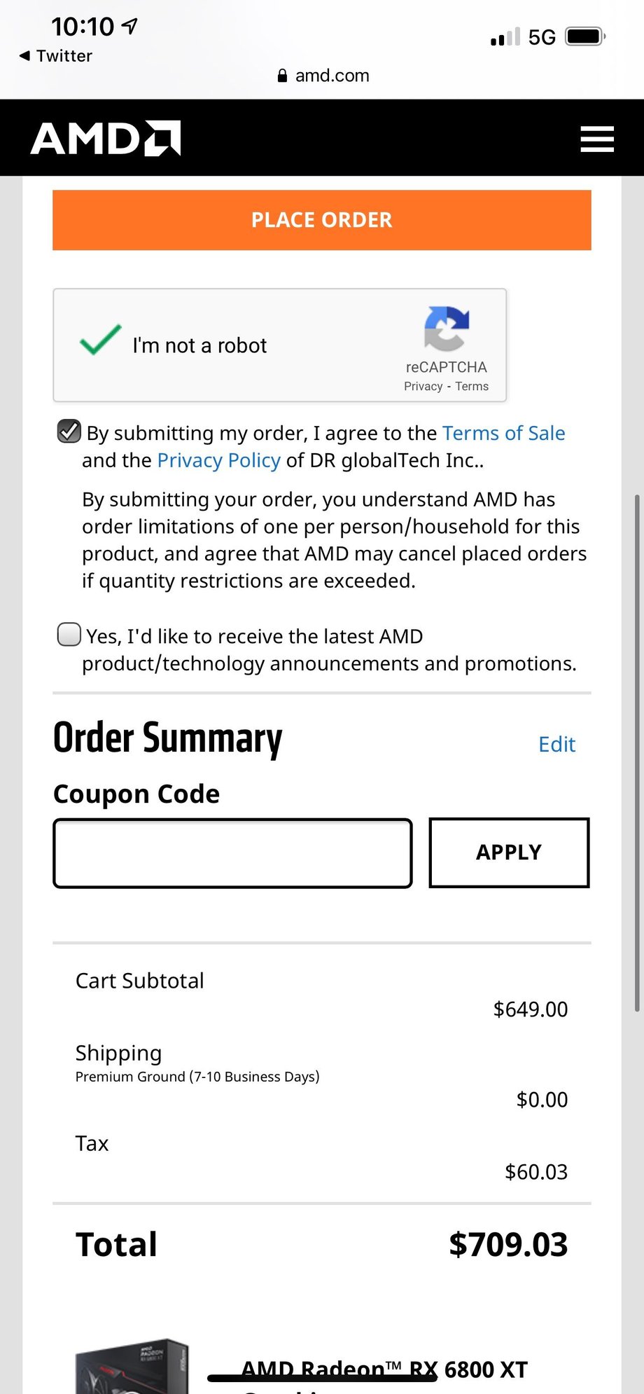This screenshot has height=1394, width=644.
Task: Tap the location arrow beside the time
Action: [x=130, y=26]
